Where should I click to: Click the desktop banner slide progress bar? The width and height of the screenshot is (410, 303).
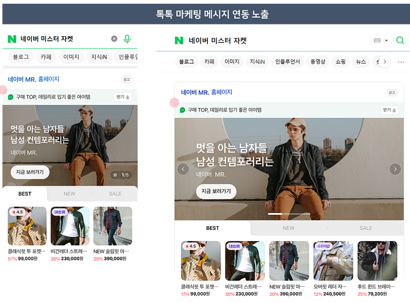point(289,213)
